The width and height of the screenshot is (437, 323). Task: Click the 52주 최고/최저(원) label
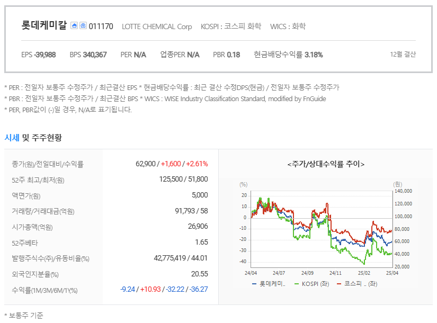(38, 180)
